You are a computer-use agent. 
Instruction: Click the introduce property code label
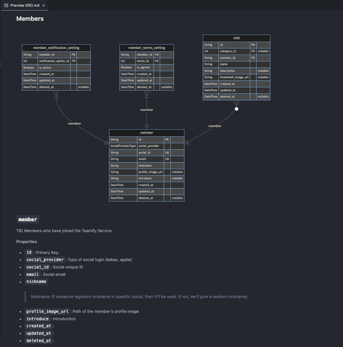click(x=38, y=319)
